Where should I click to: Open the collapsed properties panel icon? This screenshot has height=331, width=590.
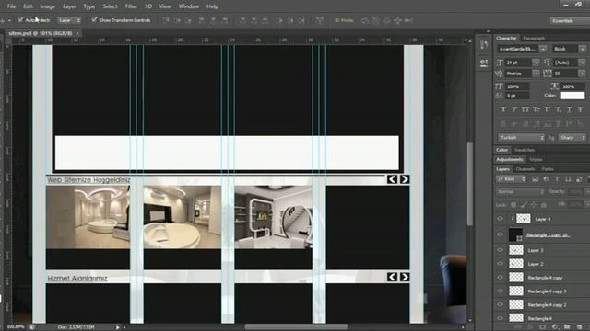click(484, 63)
